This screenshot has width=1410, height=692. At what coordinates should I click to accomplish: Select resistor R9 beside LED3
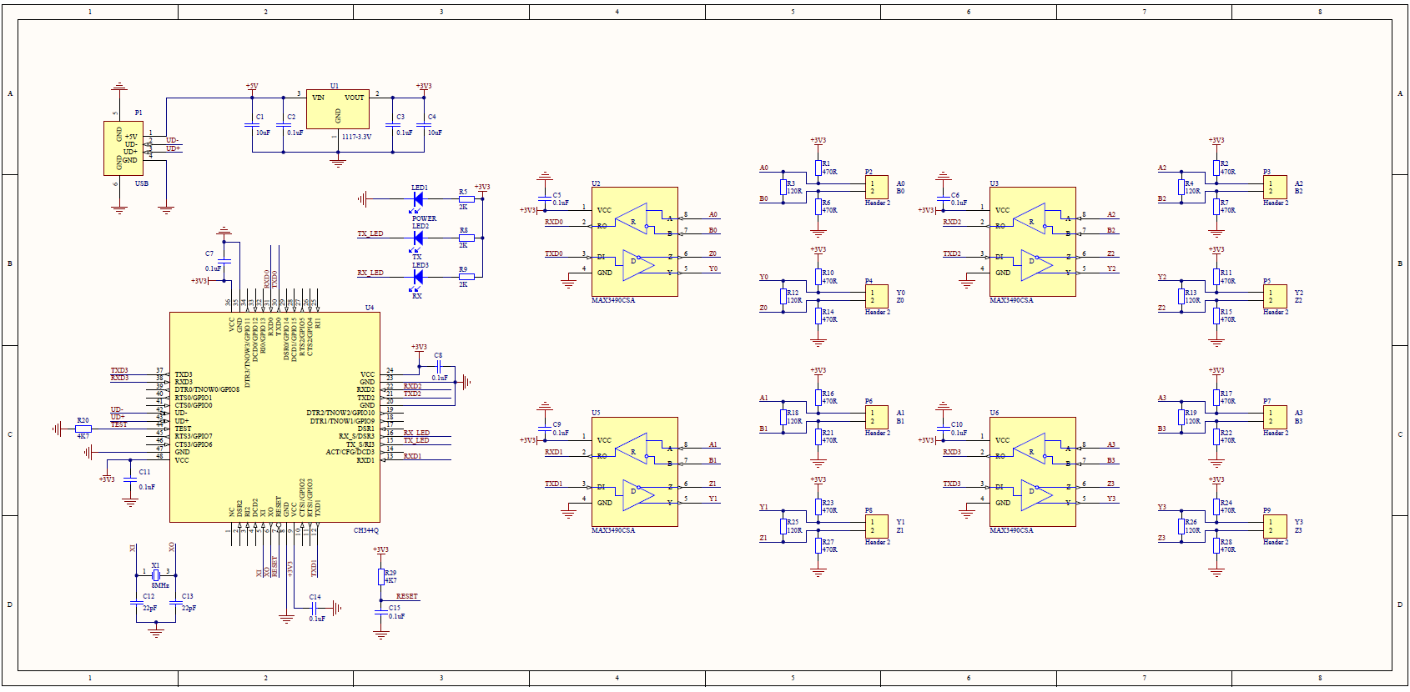466,277
